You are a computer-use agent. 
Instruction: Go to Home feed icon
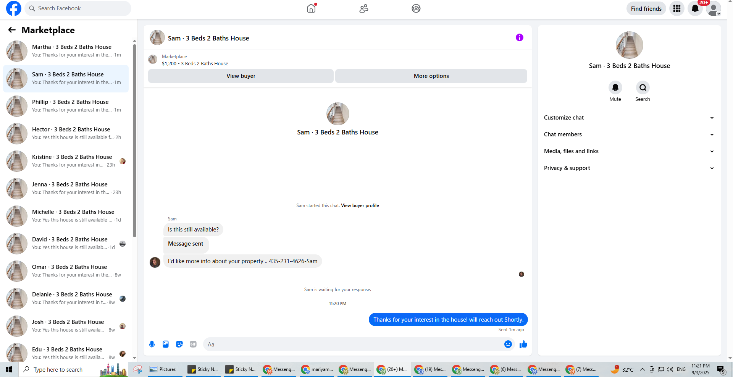tap(311, 8)
